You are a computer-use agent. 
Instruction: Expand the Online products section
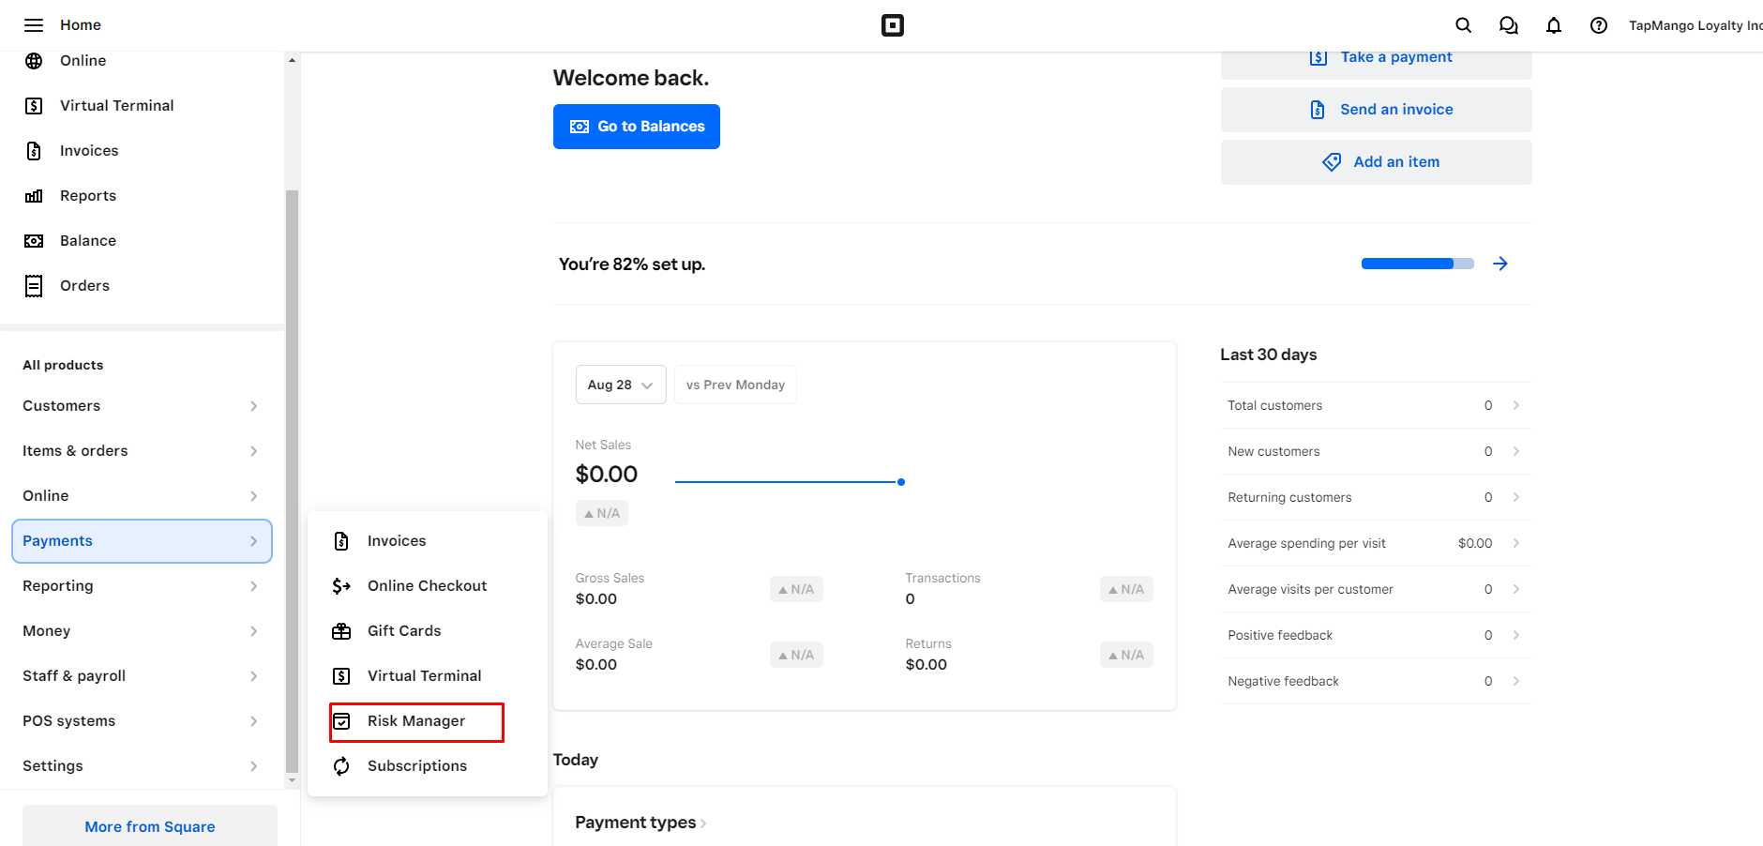click(x=141, y=496)
